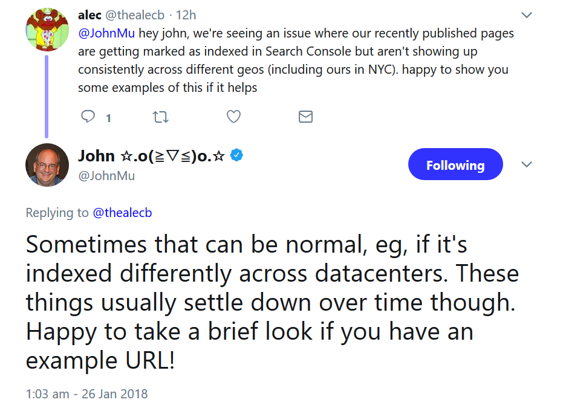The width and height of the screenshot is (566, 411).
Task: Click the @JohnMu handle under John's name
Action: [106, 176]
